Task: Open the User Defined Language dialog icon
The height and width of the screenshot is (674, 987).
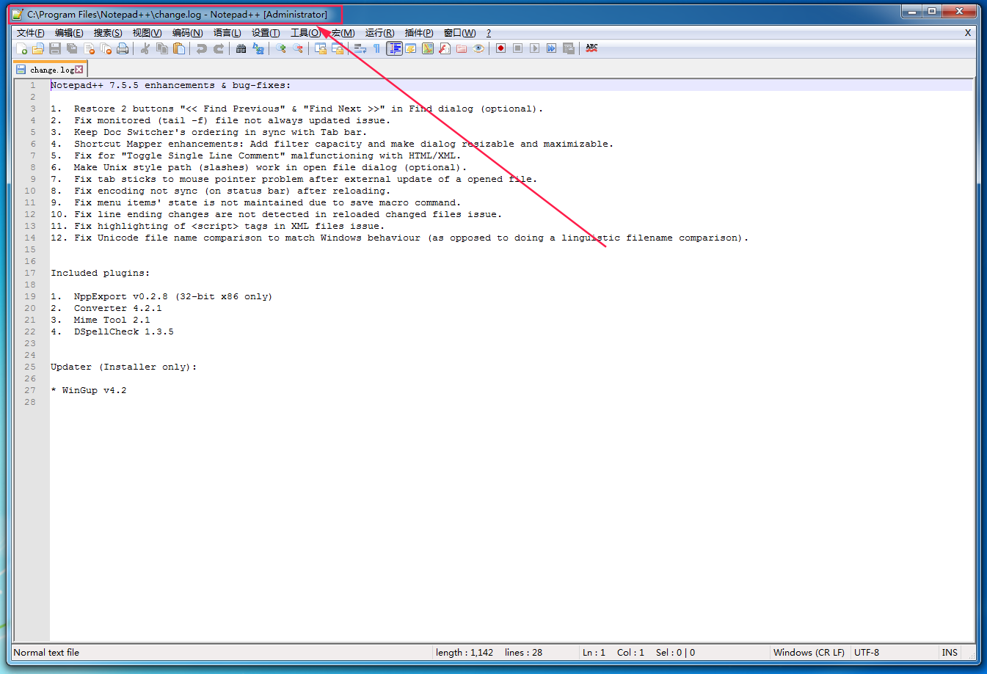Action: coord(411,48)
